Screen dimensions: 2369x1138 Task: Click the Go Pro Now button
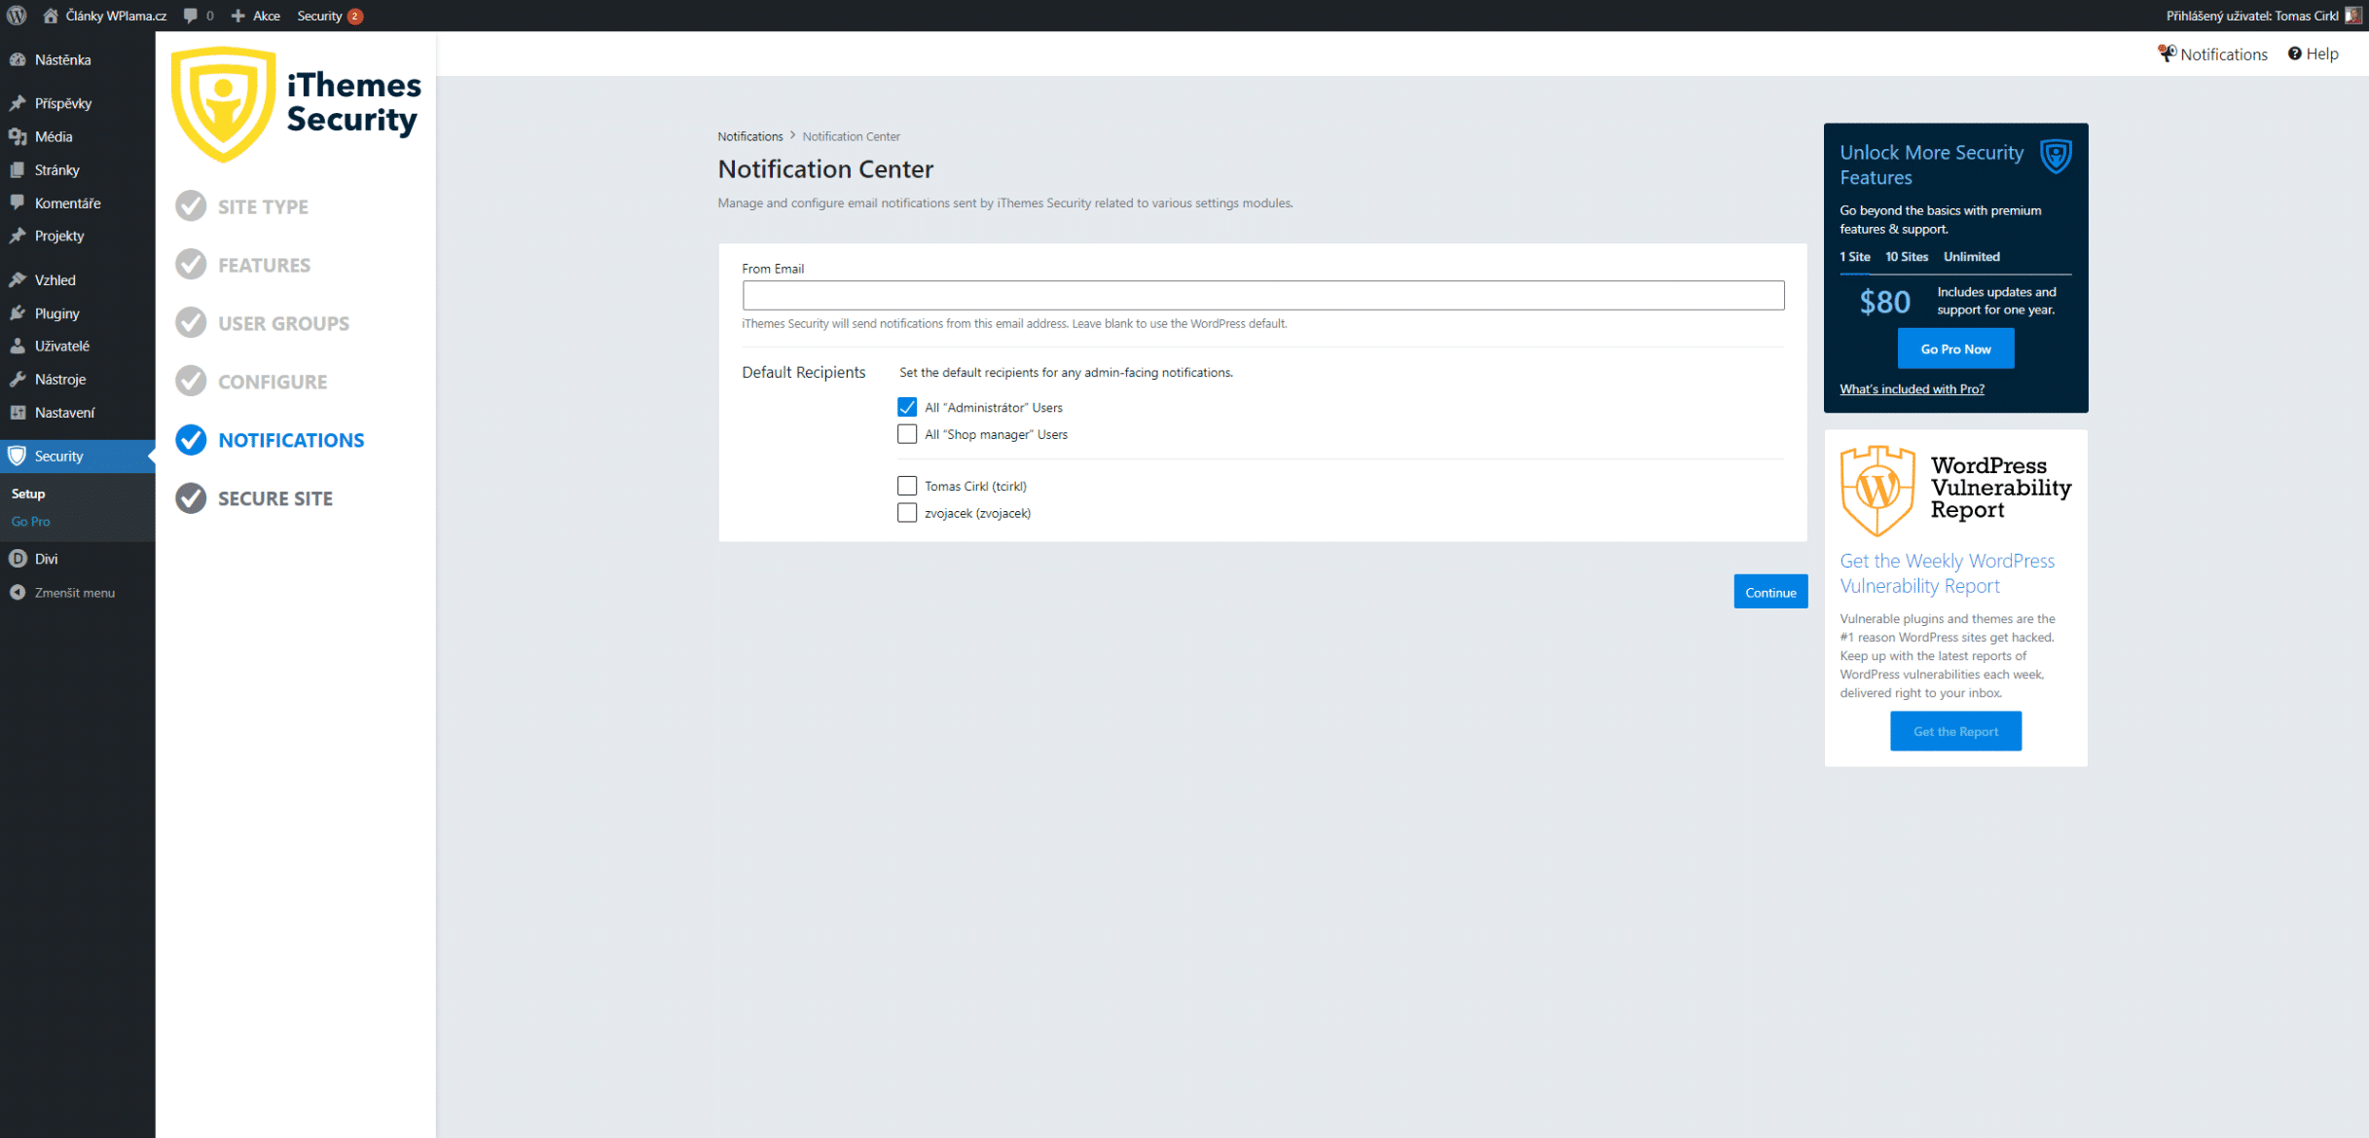click(x=1955, y=349)
